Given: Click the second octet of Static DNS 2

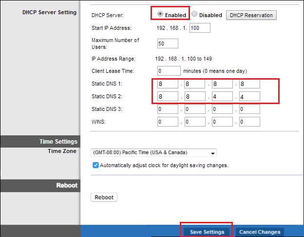Looking at the screenshot, I should click(195, 96).
